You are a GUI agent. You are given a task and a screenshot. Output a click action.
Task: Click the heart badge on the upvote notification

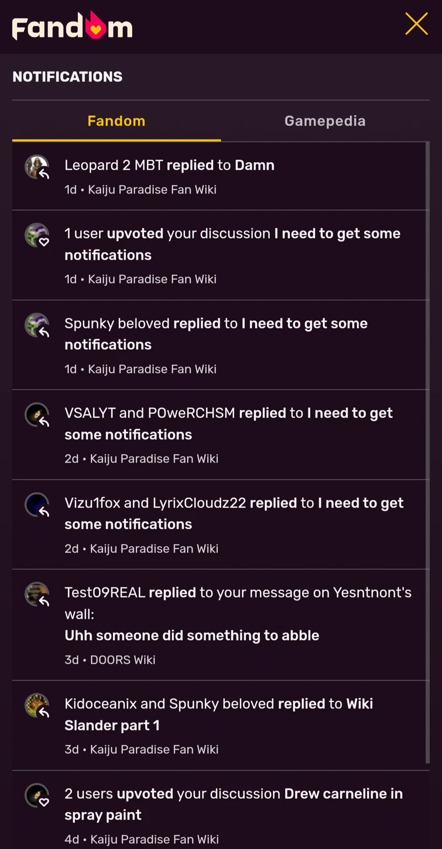pyautogui.click(x=43, y=242)
